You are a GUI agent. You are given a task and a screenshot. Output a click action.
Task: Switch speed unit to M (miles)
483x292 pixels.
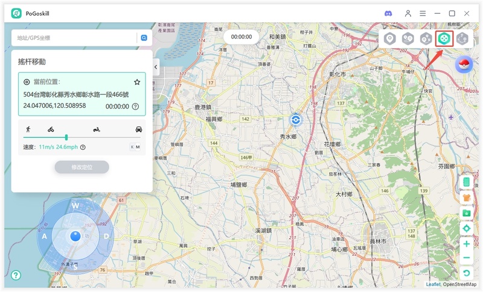pyautogui.click(x=138, y=147)
